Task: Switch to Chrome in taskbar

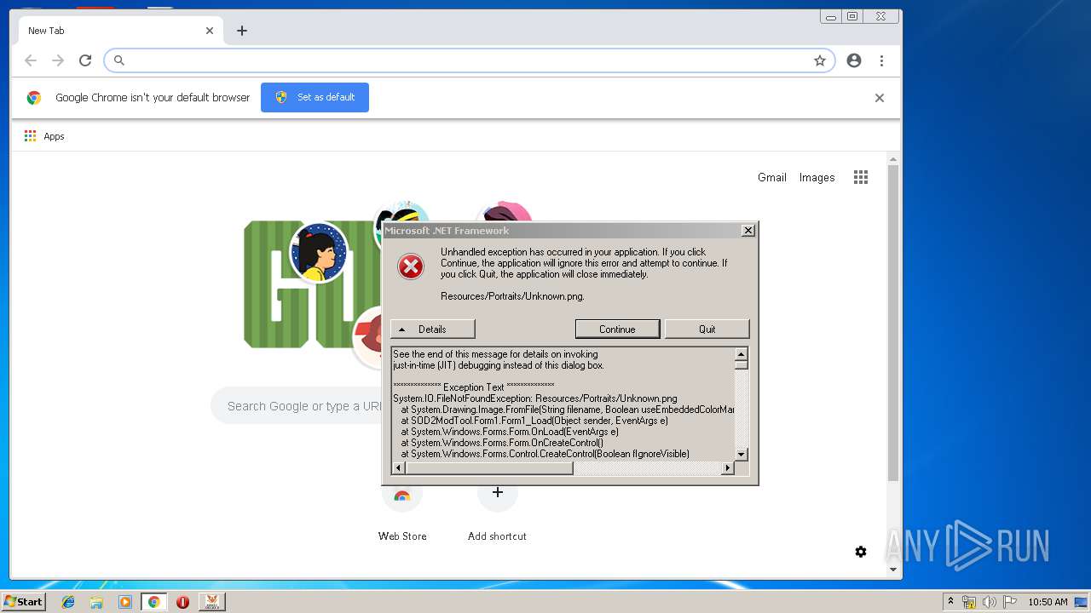Action: pos(154,602)
